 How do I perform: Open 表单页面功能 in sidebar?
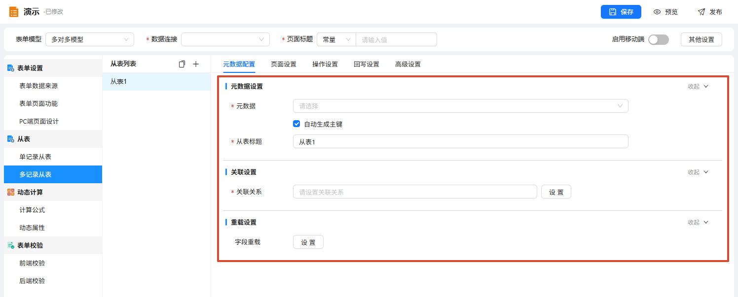(x=53, y=103)
